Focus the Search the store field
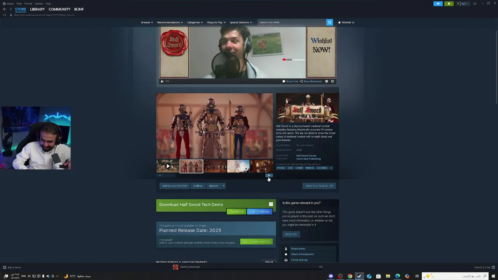498x280 pixels. 292,22
